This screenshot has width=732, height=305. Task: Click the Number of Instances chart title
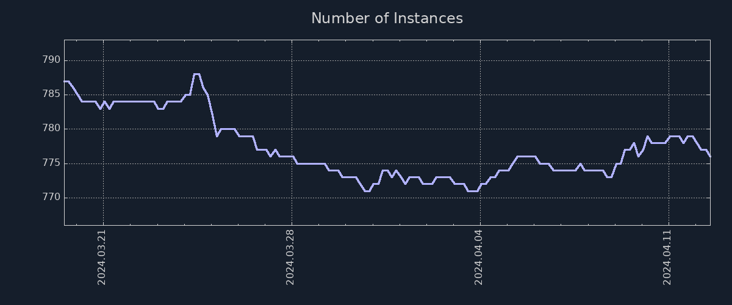point(387,18)
